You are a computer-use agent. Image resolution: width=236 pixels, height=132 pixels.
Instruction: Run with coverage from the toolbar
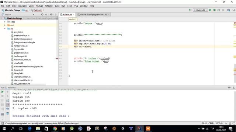tap(219, 10)
